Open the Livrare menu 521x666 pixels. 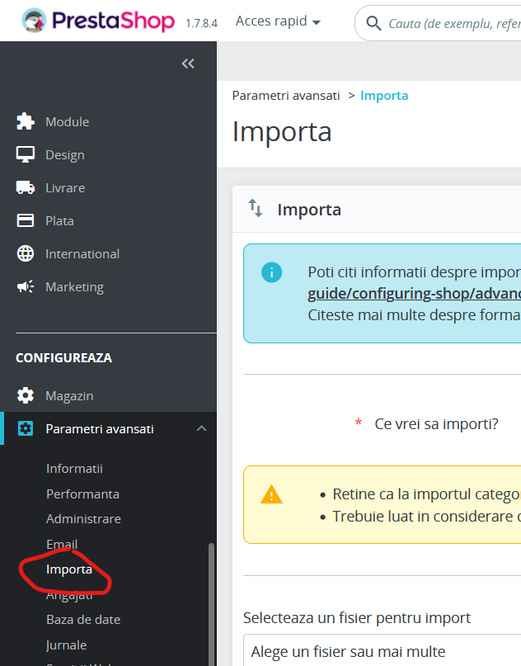[x=65, y=187]
